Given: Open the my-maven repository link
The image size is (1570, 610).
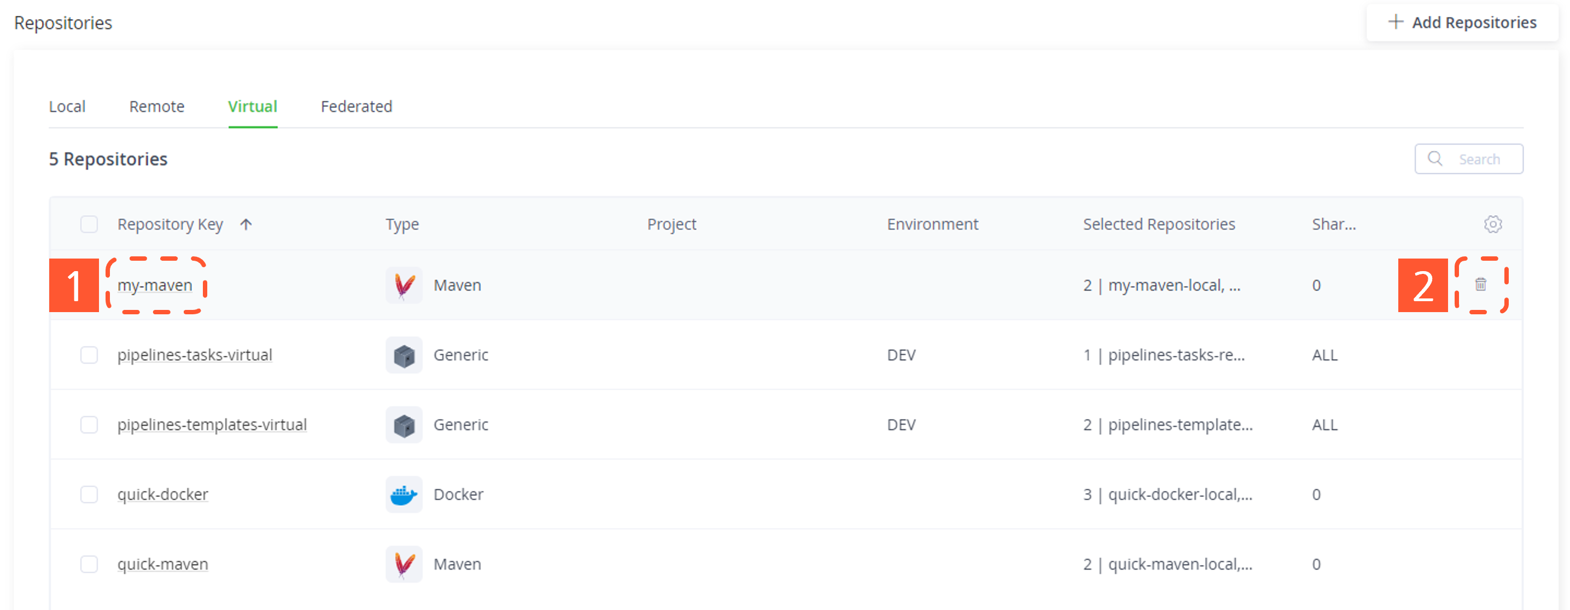Looking at the screenshot, I should [x=155, y=285].
